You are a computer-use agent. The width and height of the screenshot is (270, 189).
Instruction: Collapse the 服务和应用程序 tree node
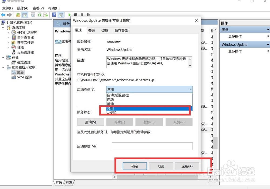tap(3, 67)
